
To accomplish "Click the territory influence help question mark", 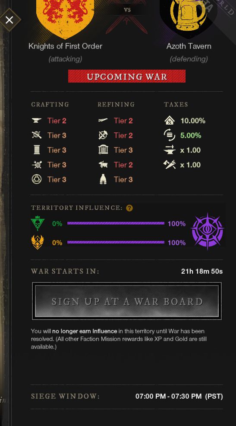I will 129,208.
